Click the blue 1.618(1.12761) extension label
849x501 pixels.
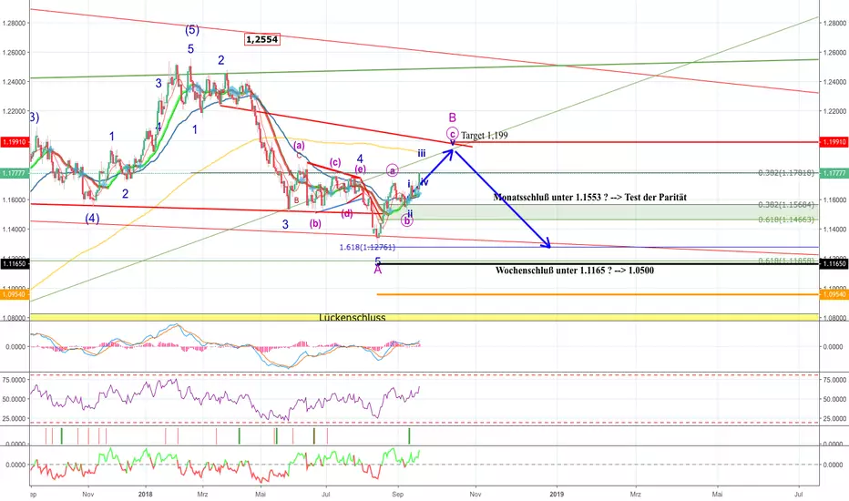[x=368, y=247]
